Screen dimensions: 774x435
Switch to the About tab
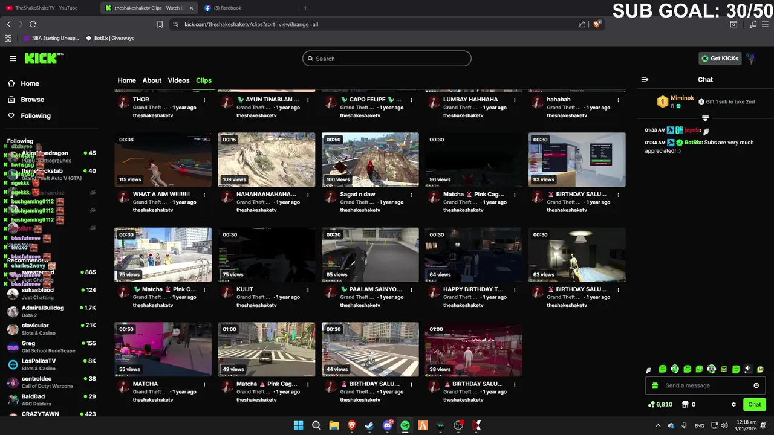[152, 80]
